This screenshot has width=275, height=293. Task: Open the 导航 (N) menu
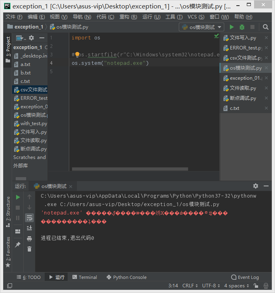pos(82,17)
